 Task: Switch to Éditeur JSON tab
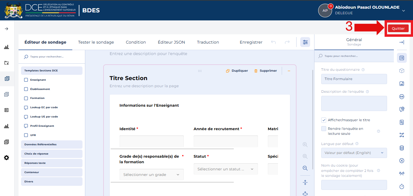pos(171,42)
